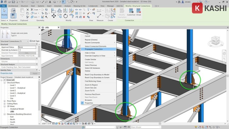Select the Offset tool in Modify panel

pyautogui.click(x=60, y=10)
